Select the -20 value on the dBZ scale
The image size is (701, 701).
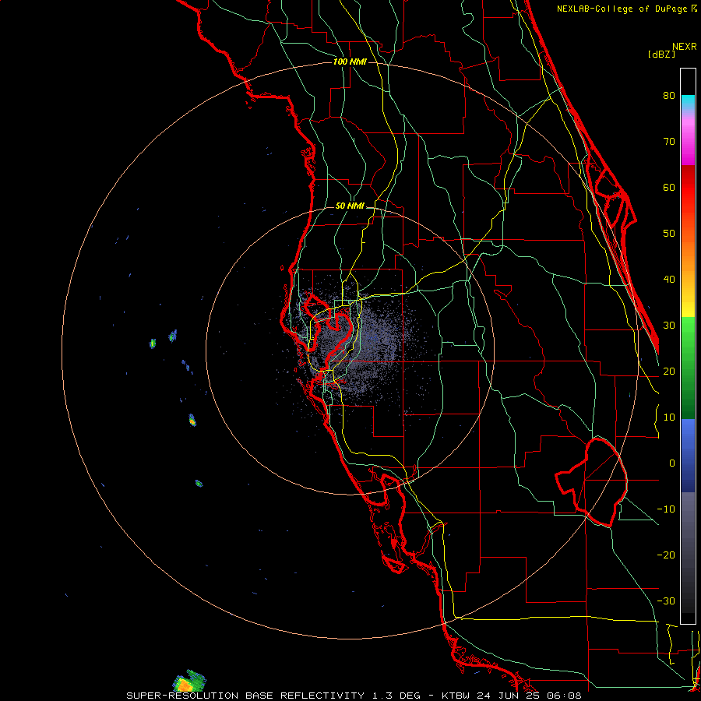(666, 555)
